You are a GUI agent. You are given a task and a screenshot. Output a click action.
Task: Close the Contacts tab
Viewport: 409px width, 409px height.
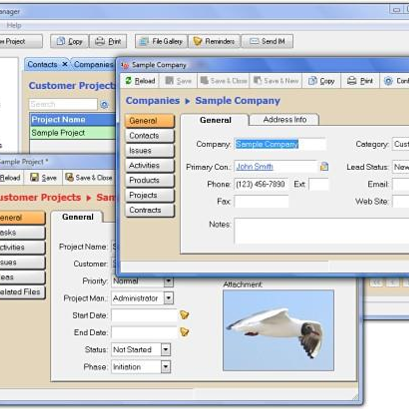tap(65, 64)
